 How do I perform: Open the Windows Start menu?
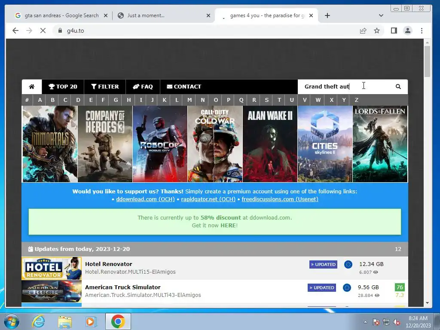pos(11,321)
